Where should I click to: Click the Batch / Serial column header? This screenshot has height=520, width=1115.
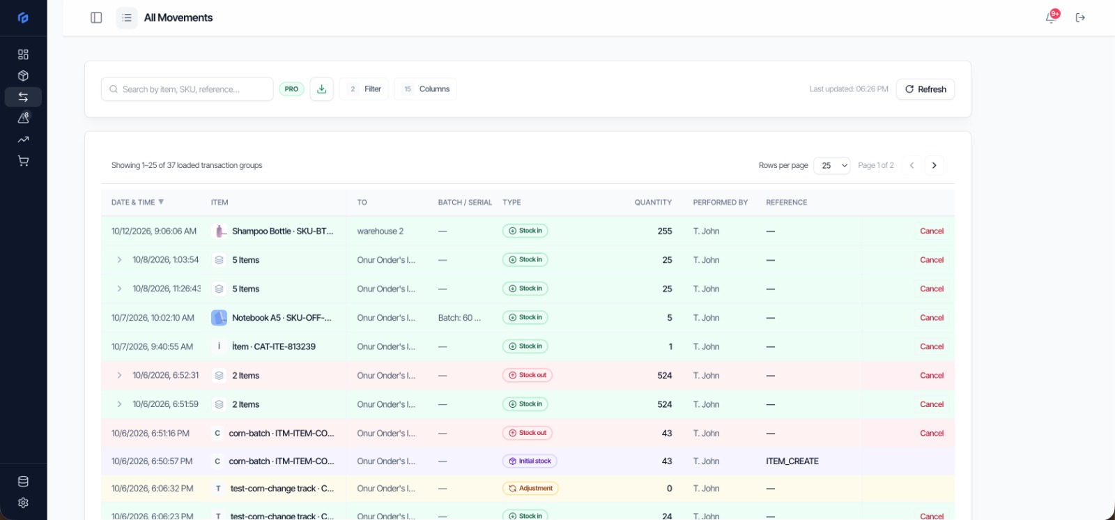pyautogui.click(x=465, y=202)
